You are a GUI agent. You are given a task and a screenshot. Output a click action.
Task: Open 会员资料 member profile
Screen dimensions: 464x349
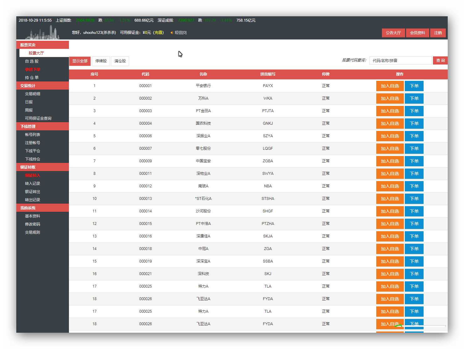[x=417, y=33]
